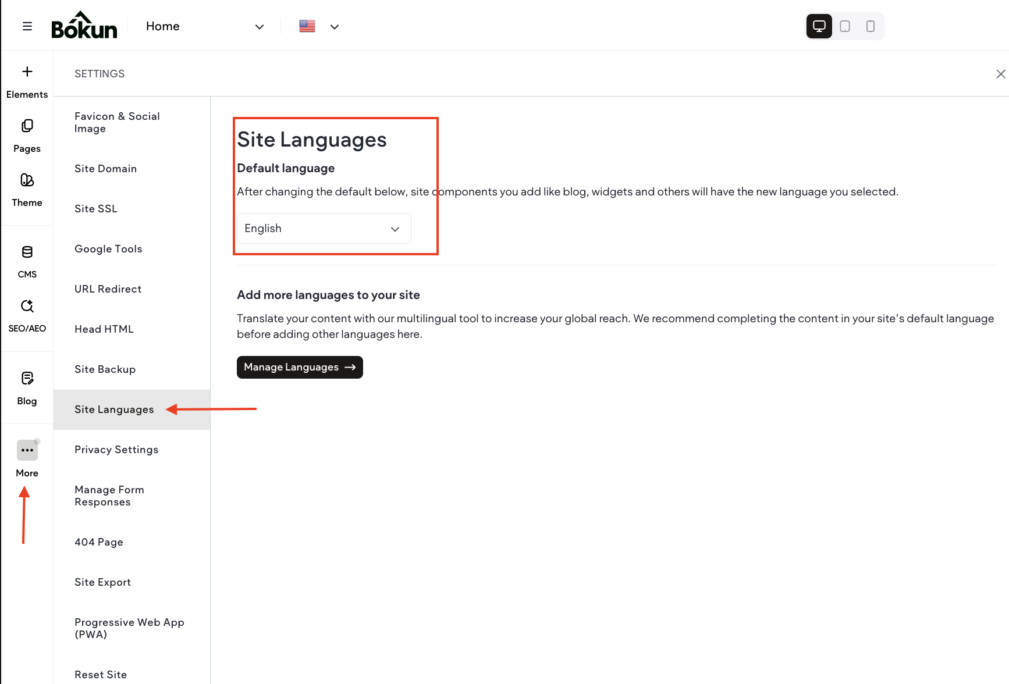Open Head HTML settings
Viewport: 1009px width, 684px height.
(132, 329)
